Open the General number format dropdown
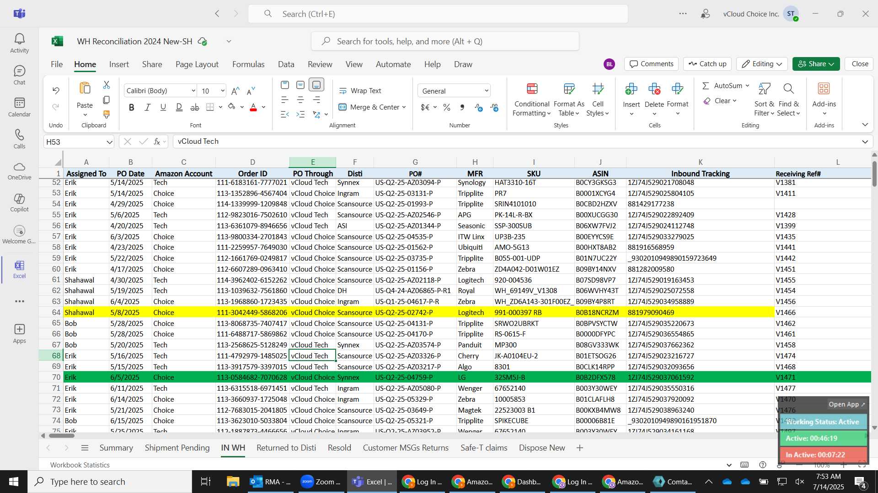Image resolution: width=878 pixels, height=493 pixels. pyautogui.click(x=487, y=91)
